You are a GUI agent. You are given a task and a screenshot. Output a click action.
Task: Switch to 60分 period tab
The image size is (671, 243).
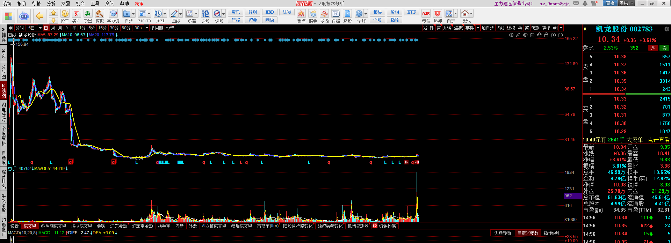(126, 28)
